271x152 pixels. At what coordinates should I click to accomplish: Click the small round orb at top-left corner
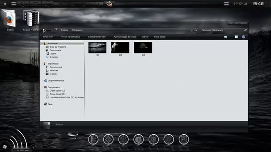5,4
